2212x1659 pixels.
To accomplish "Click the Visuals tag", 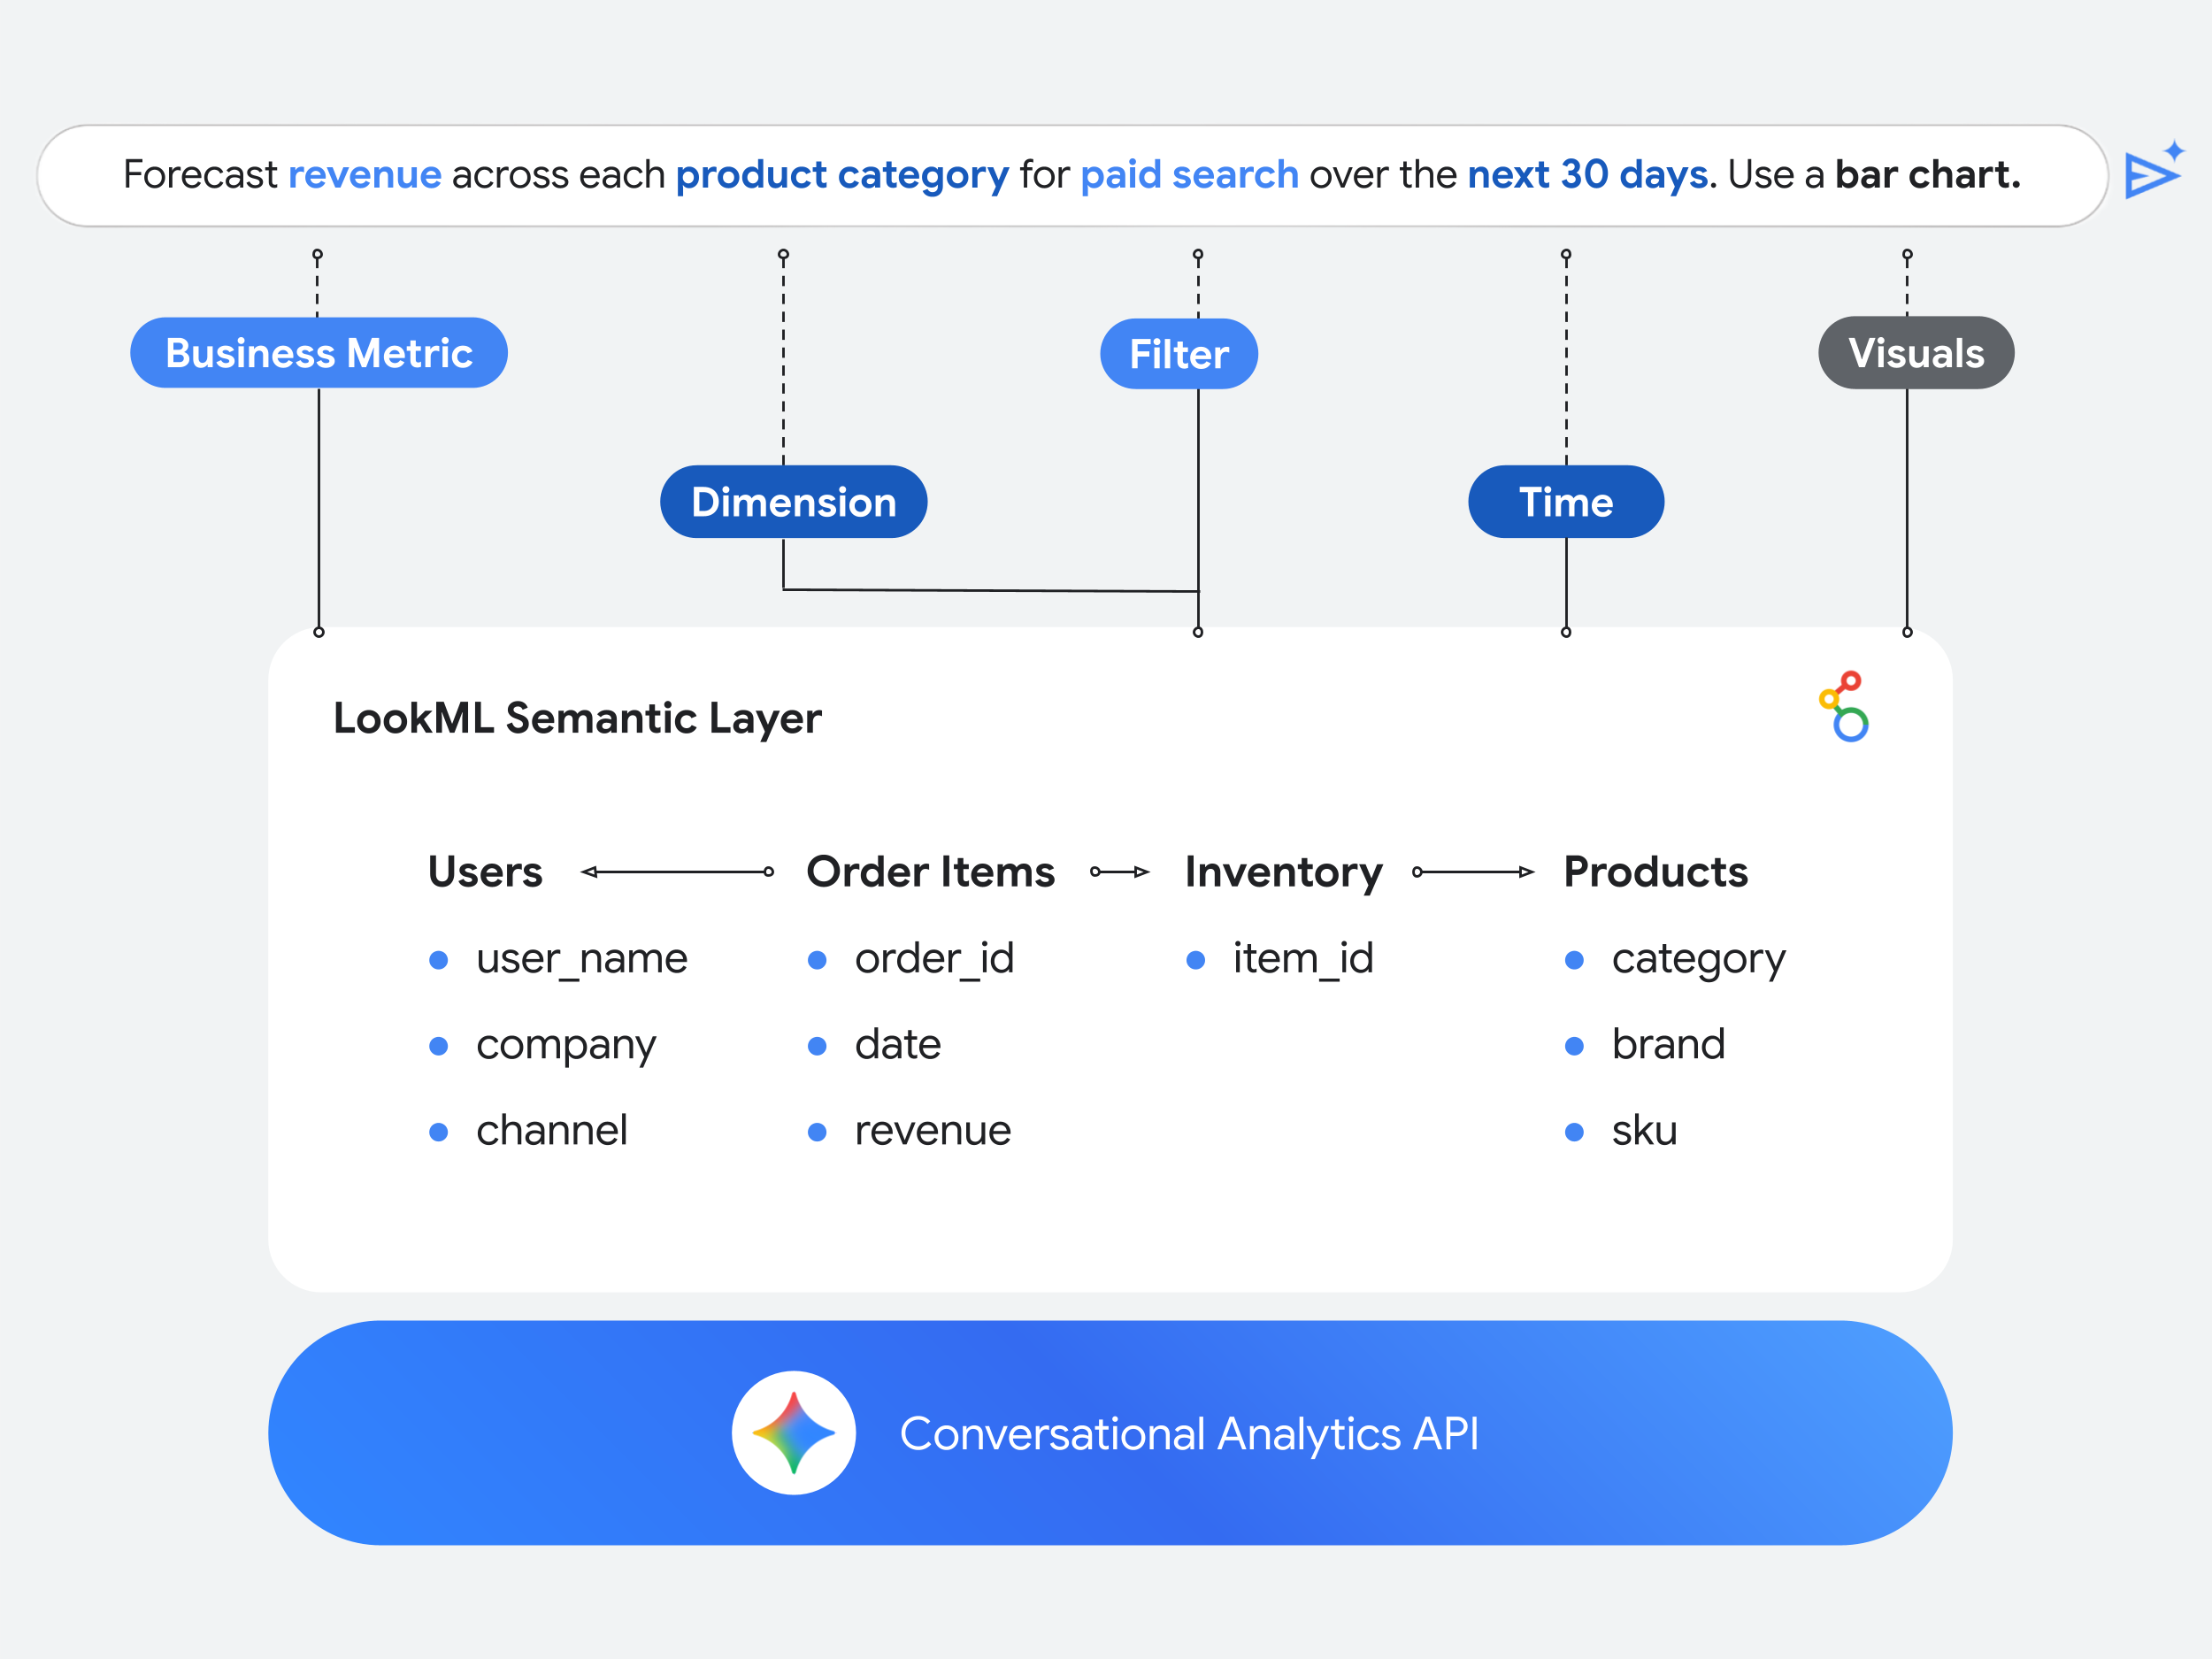I will coord(1916,352).
